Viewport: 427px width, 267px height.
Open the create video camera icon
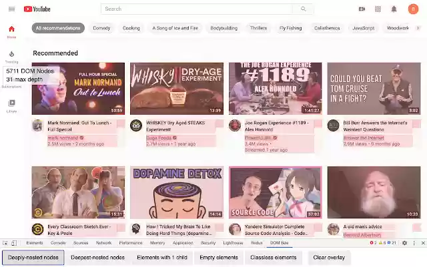(362, 9)
